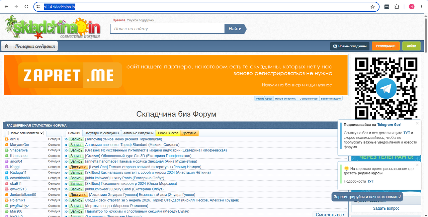Open thread Темная сторона великой литературы
The height and width of the screenshot is (217, 428).
[145, 167]
